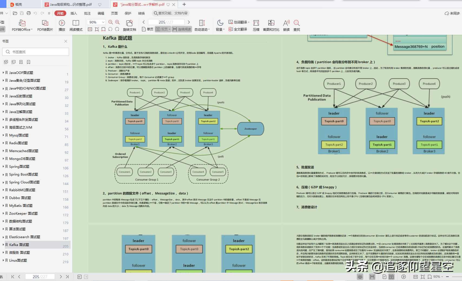
Task: Click the PDF转Office conversion icon
Action: 22,23
